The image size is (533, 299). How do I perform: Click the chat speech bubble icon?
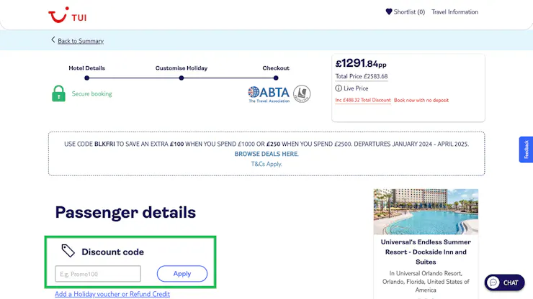(493, 282)
